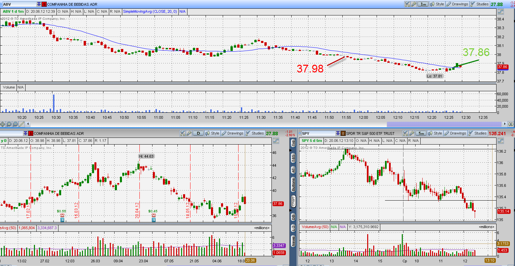
Task: Click the SimpleMovingAvg (CLOSE, 20, 0) study label
Action: tap(150, 11)
